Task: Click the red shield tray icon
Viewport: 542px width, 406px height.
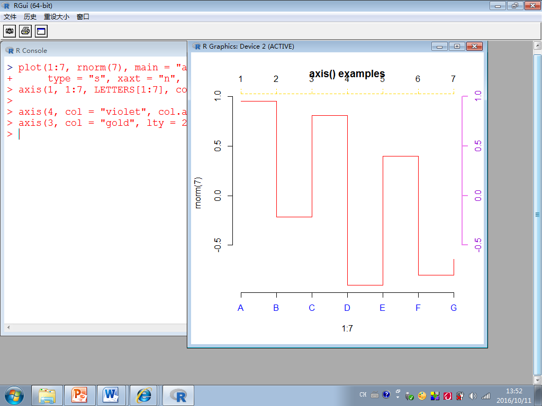Action: (448, 396)
